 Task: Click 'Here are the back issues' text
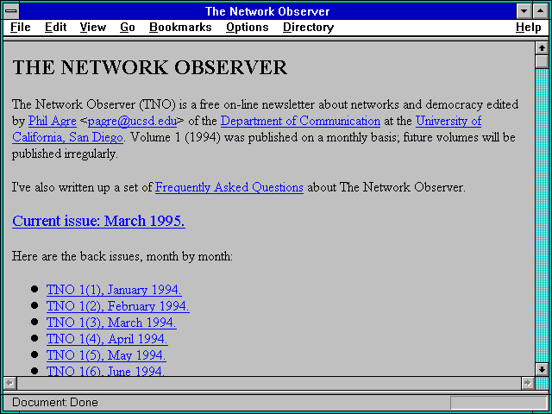122,256
